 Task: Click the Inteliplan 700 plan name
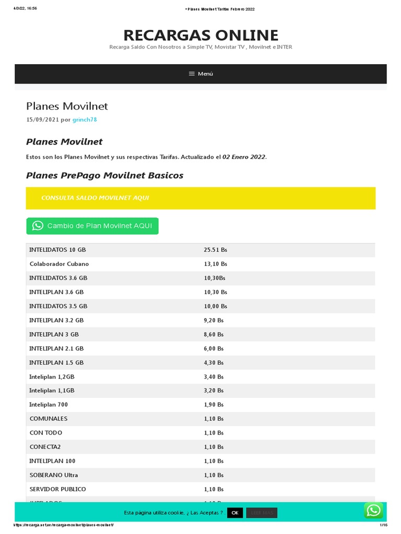(x=49, y=405)
